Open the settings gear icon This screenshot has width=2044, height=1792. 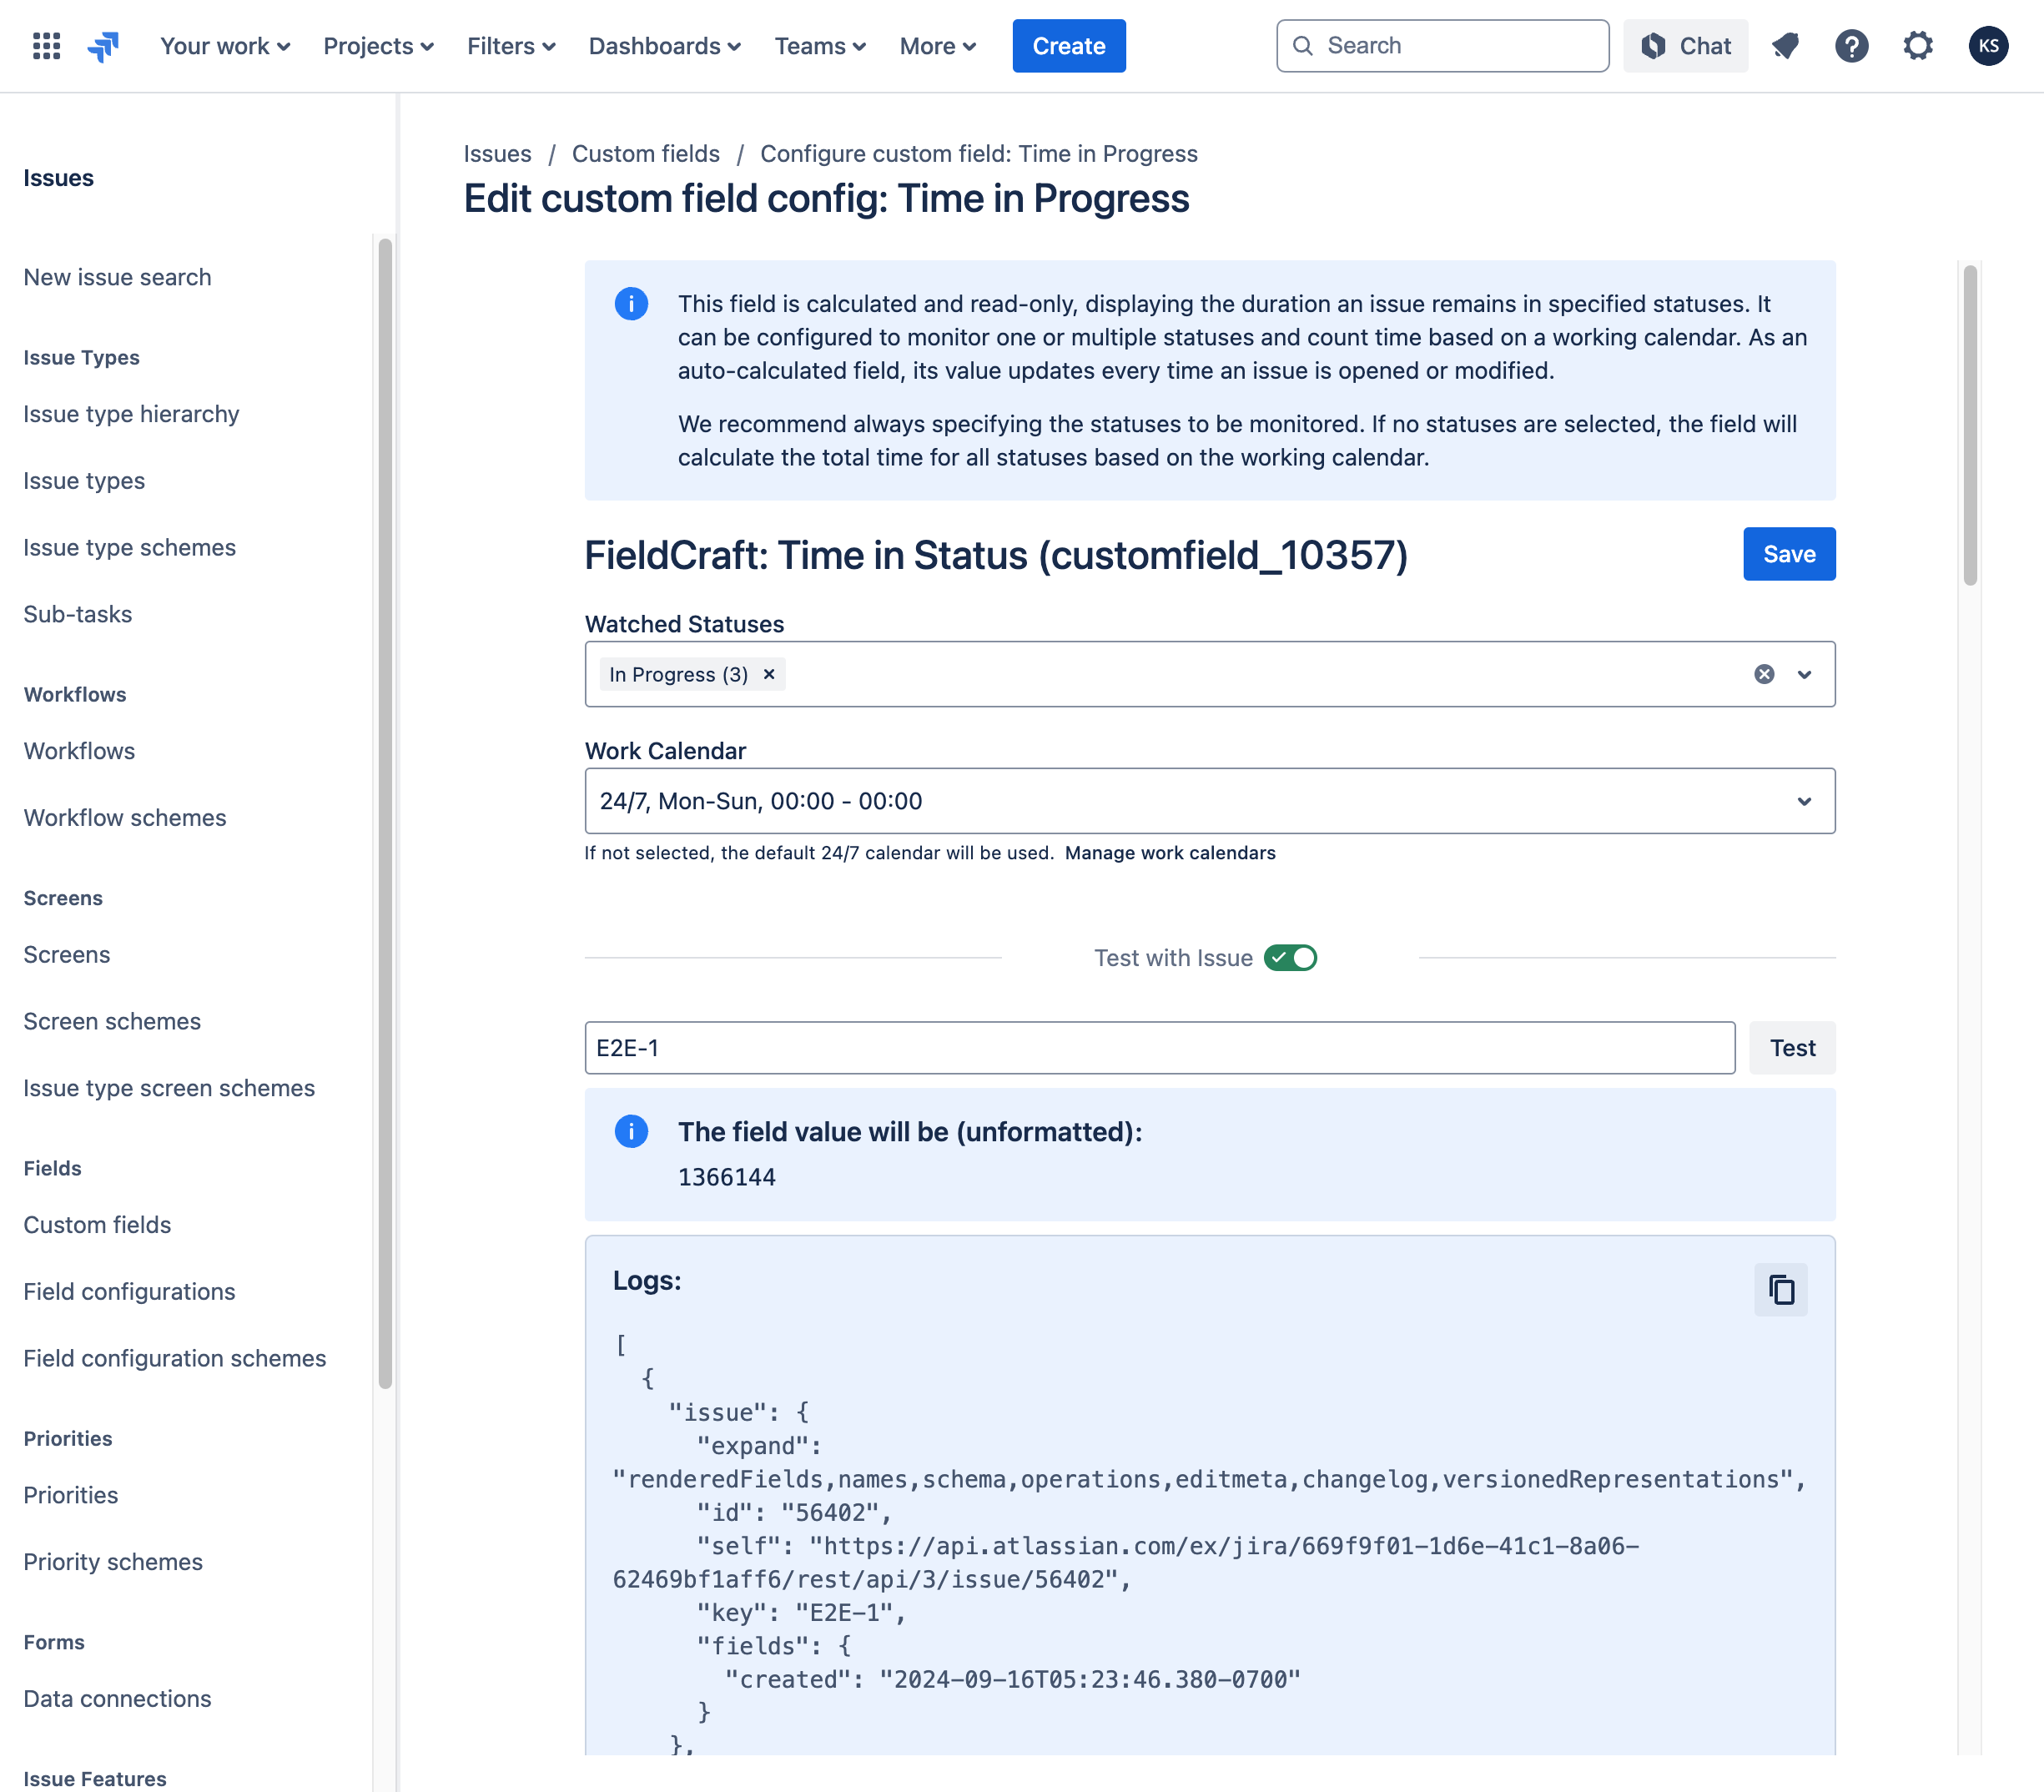[1917, 46]
